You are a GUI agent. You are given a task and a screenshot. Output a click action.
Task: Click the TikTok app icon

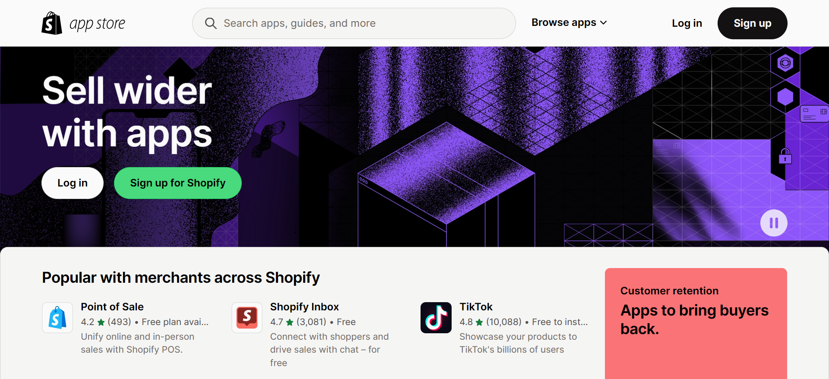(436, 318)
